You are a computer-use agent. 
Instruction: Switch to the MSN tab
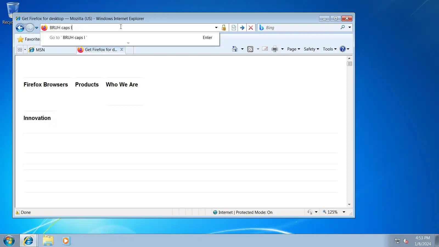52,50
